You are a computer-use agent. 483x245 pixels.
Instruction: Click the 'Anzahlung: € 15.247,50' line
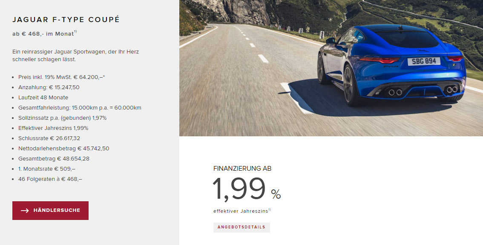[49, 87]
